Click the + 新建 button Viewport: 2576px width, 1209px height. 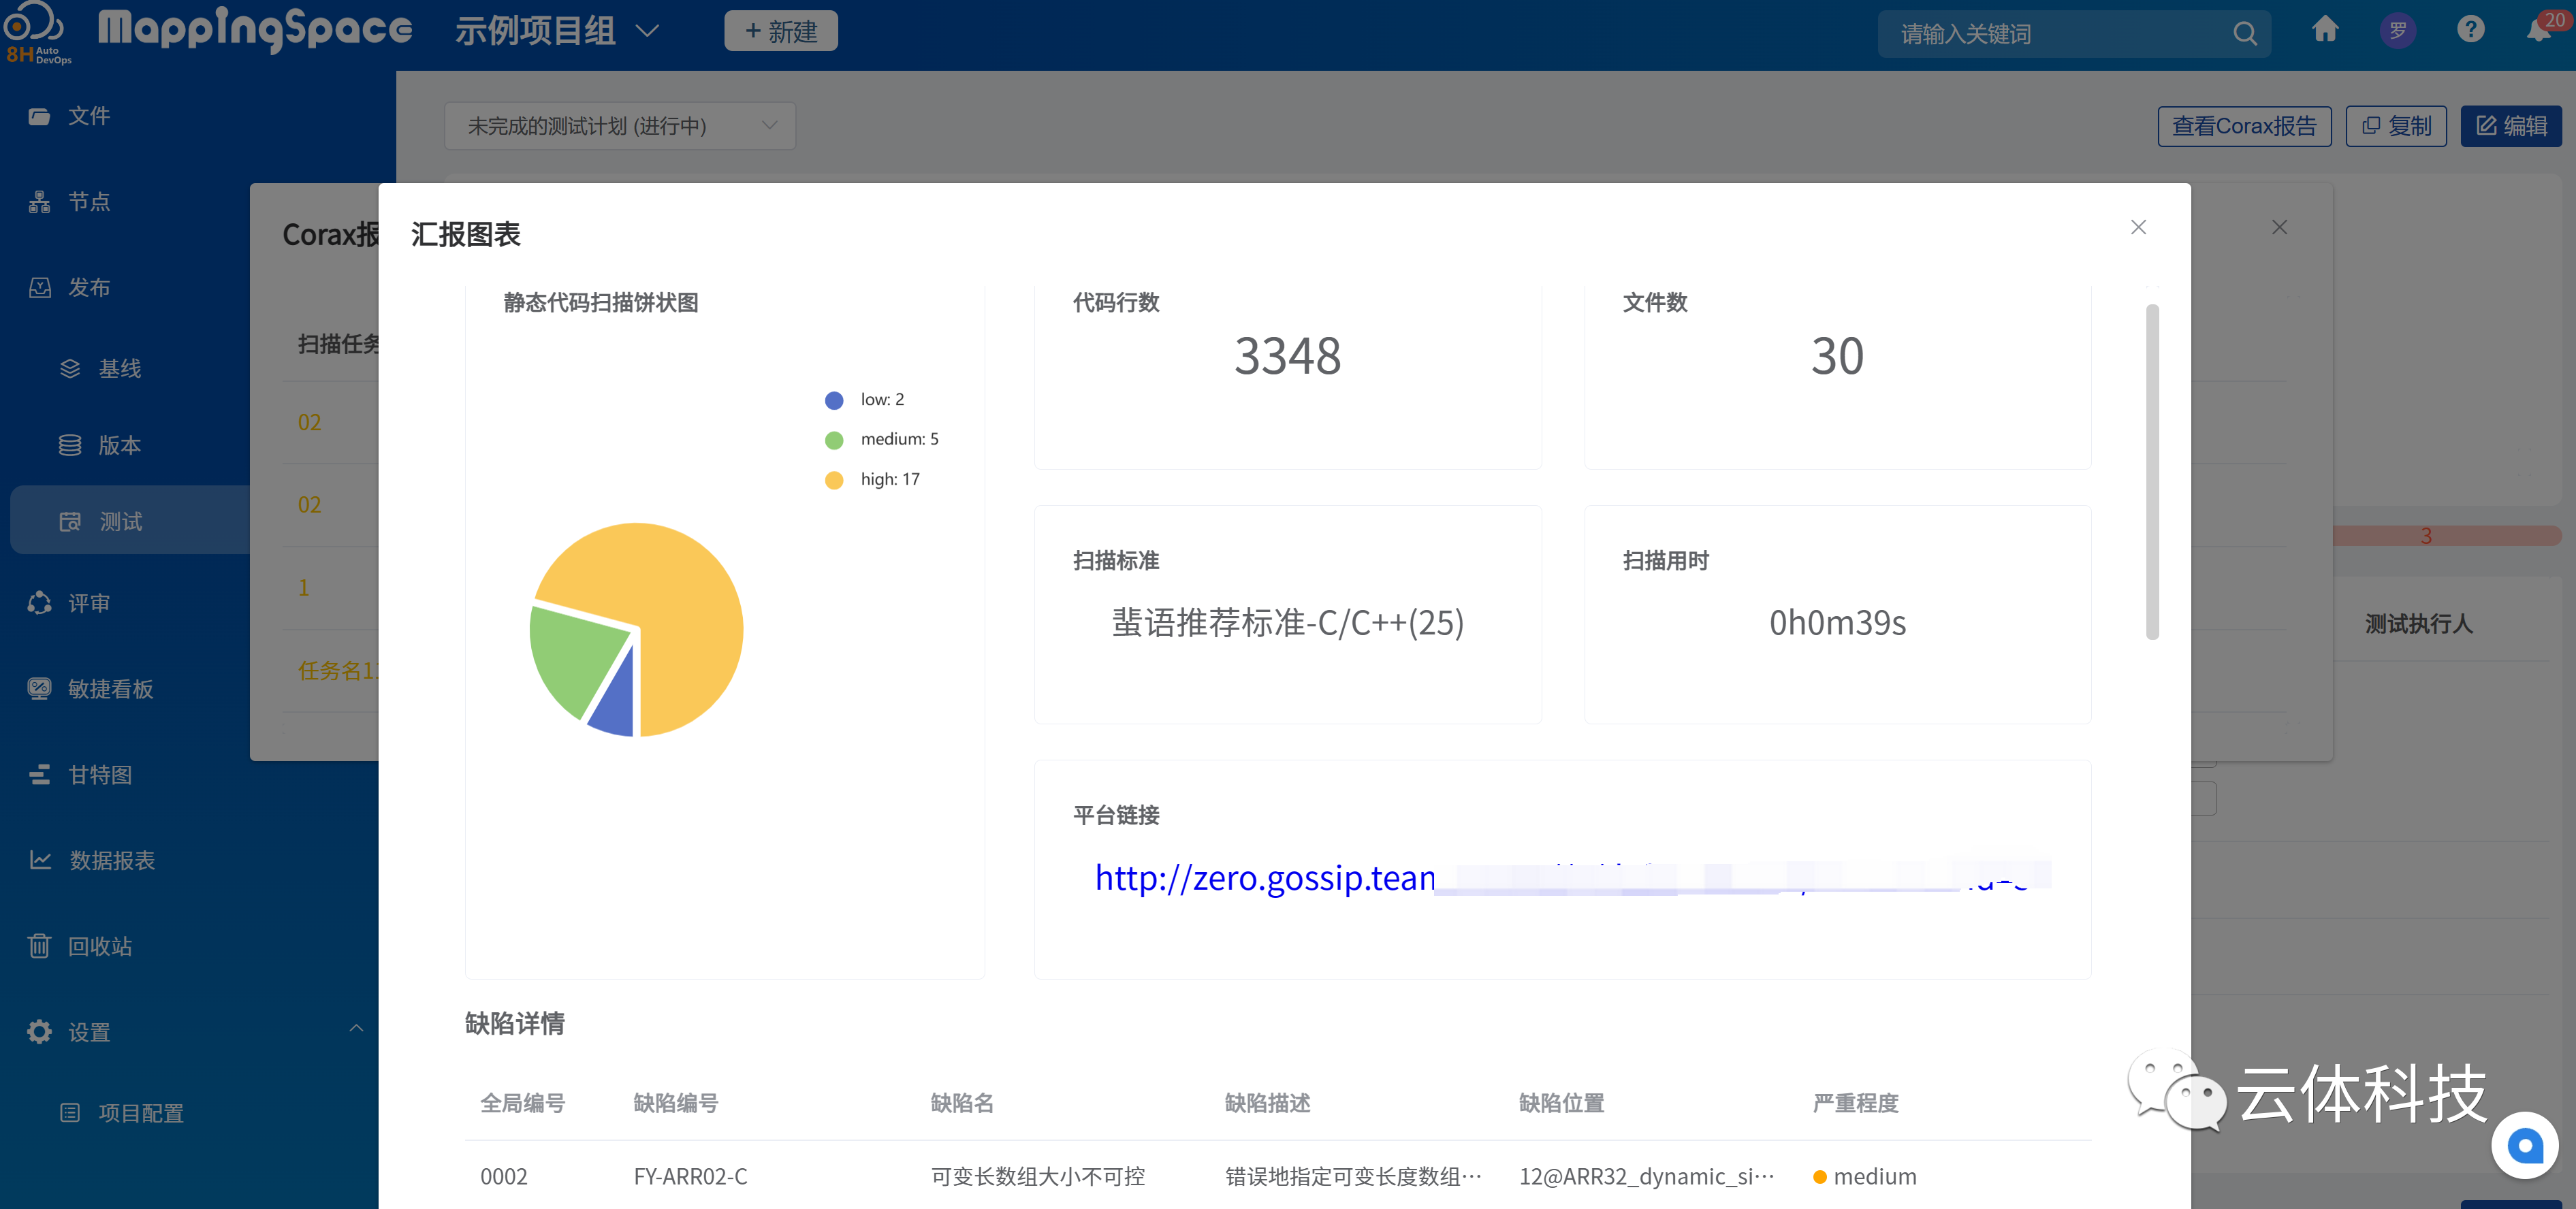point(781,31)
